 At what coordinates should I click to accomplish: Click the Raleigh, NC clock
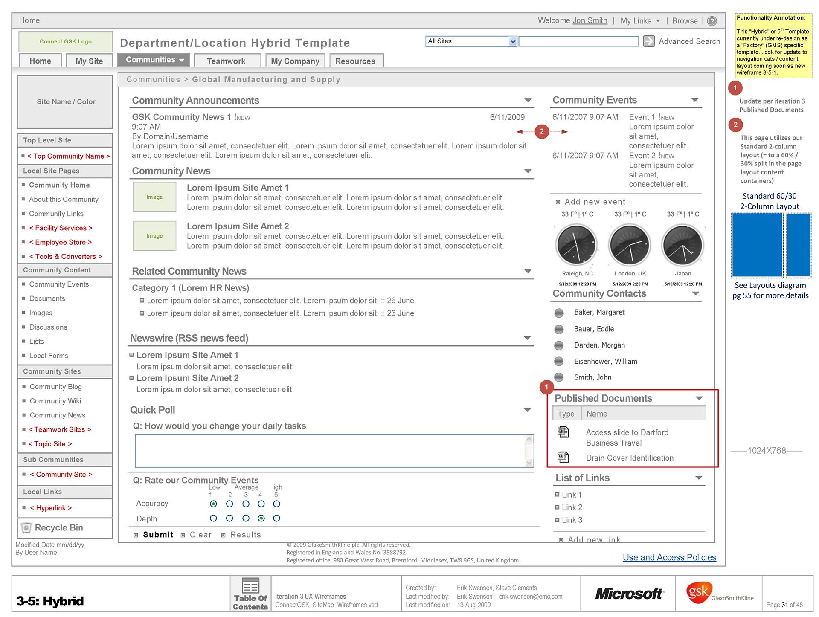577,246
